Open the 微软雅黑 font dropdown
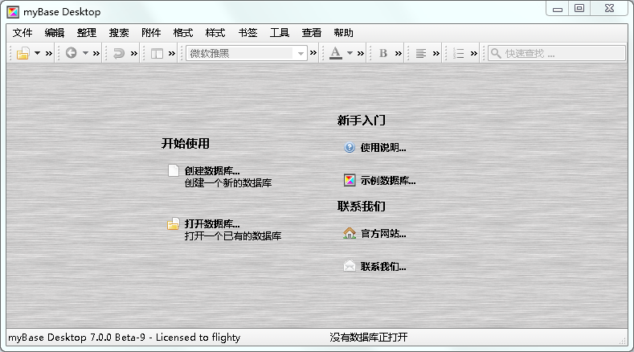The width and height of the screenshot is (634, 352). click(x=246, y=53)
